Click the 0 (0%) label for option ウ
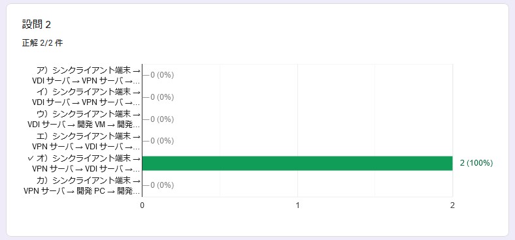Viewport: 515px width, 240px height. click(x=162, y=119)
